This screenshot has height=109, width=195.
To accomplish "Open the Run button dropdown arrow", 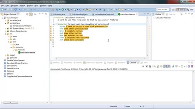I will click(65, 9).
